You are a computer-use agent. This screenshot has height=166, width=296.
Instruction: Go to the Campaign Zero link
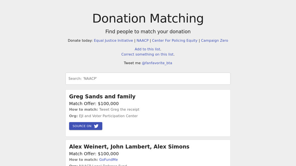click(215, 40)
